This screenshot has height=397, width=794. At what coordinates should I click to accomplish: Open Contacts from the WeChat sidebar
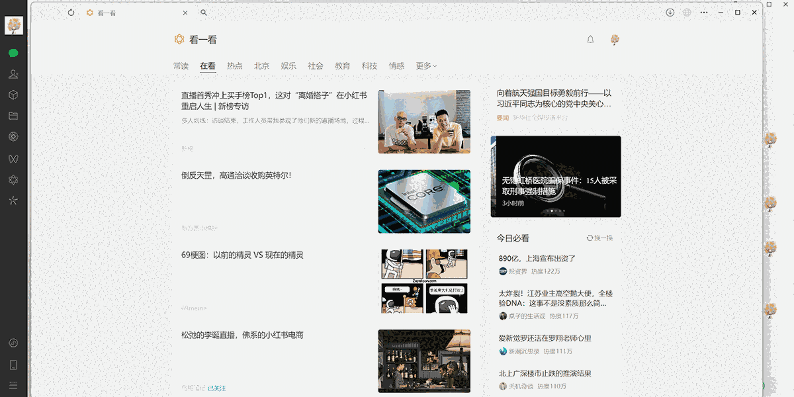click(x=14, y=74)
